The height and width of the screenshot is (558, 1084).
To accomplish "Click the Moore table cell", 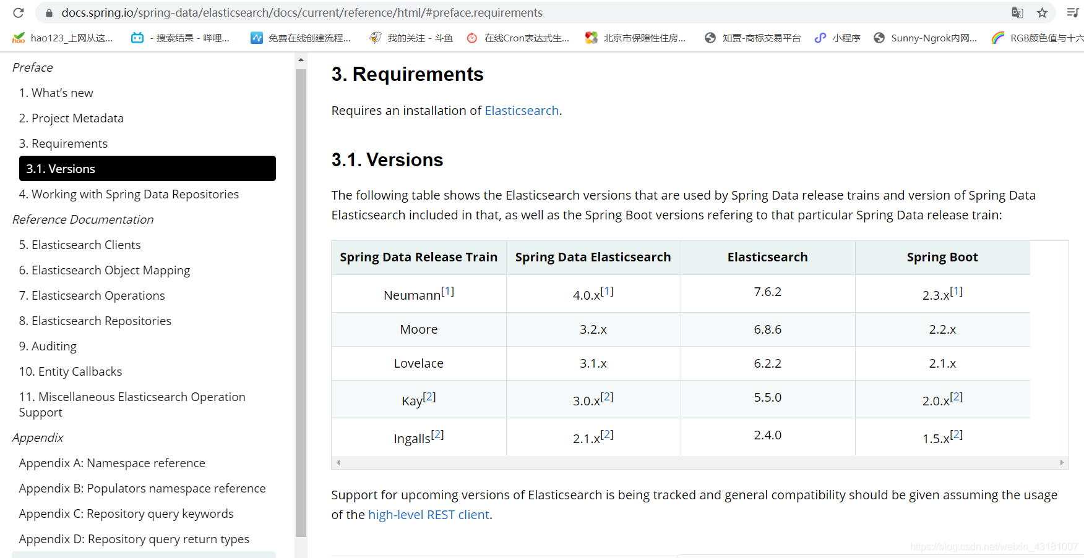I will [419, 329].
